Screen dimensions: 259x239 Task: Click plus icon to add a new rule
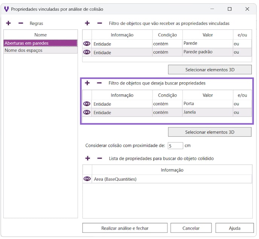[9, 23]
